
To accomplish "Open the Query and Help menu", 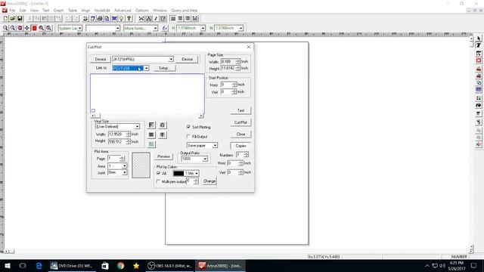I will coord(185,11).
